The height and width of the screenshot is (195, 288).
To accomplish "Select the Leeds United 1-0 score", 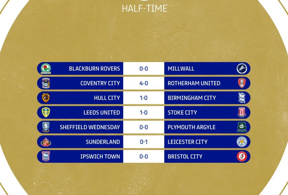I will [144, 112].
